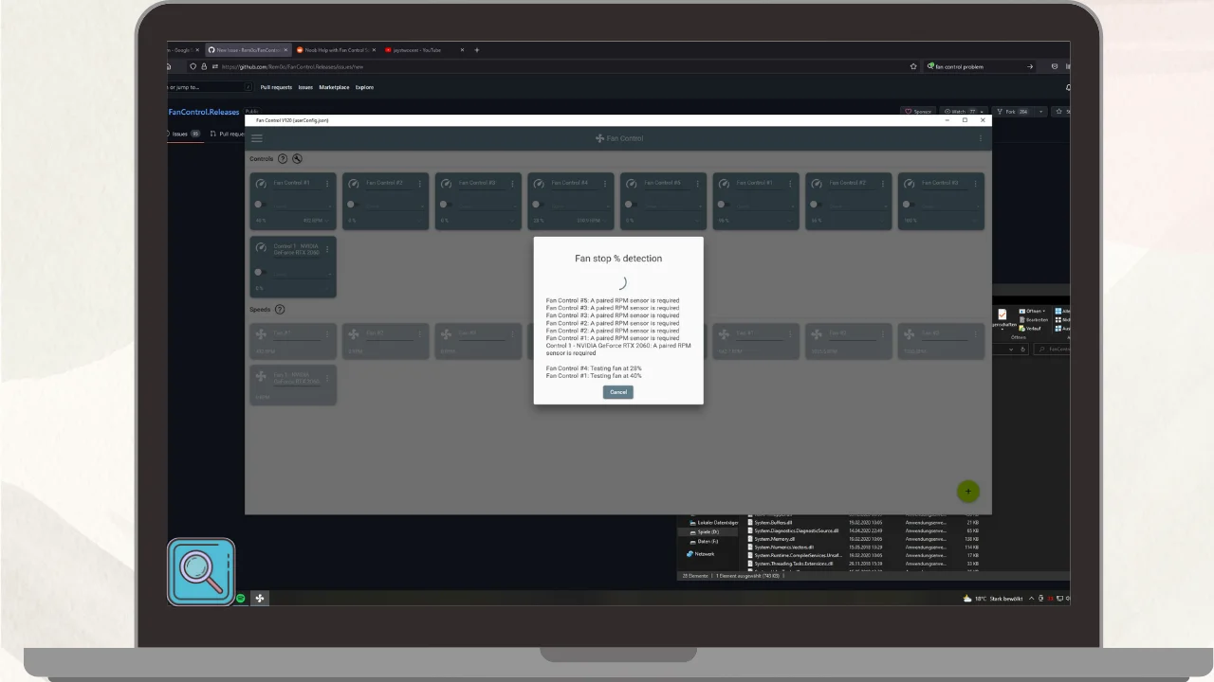Viewport: 1214px width, 682px height.
Task: Switch to the Noob Help with Fan Control tab
Action: (x=335, y=50)
